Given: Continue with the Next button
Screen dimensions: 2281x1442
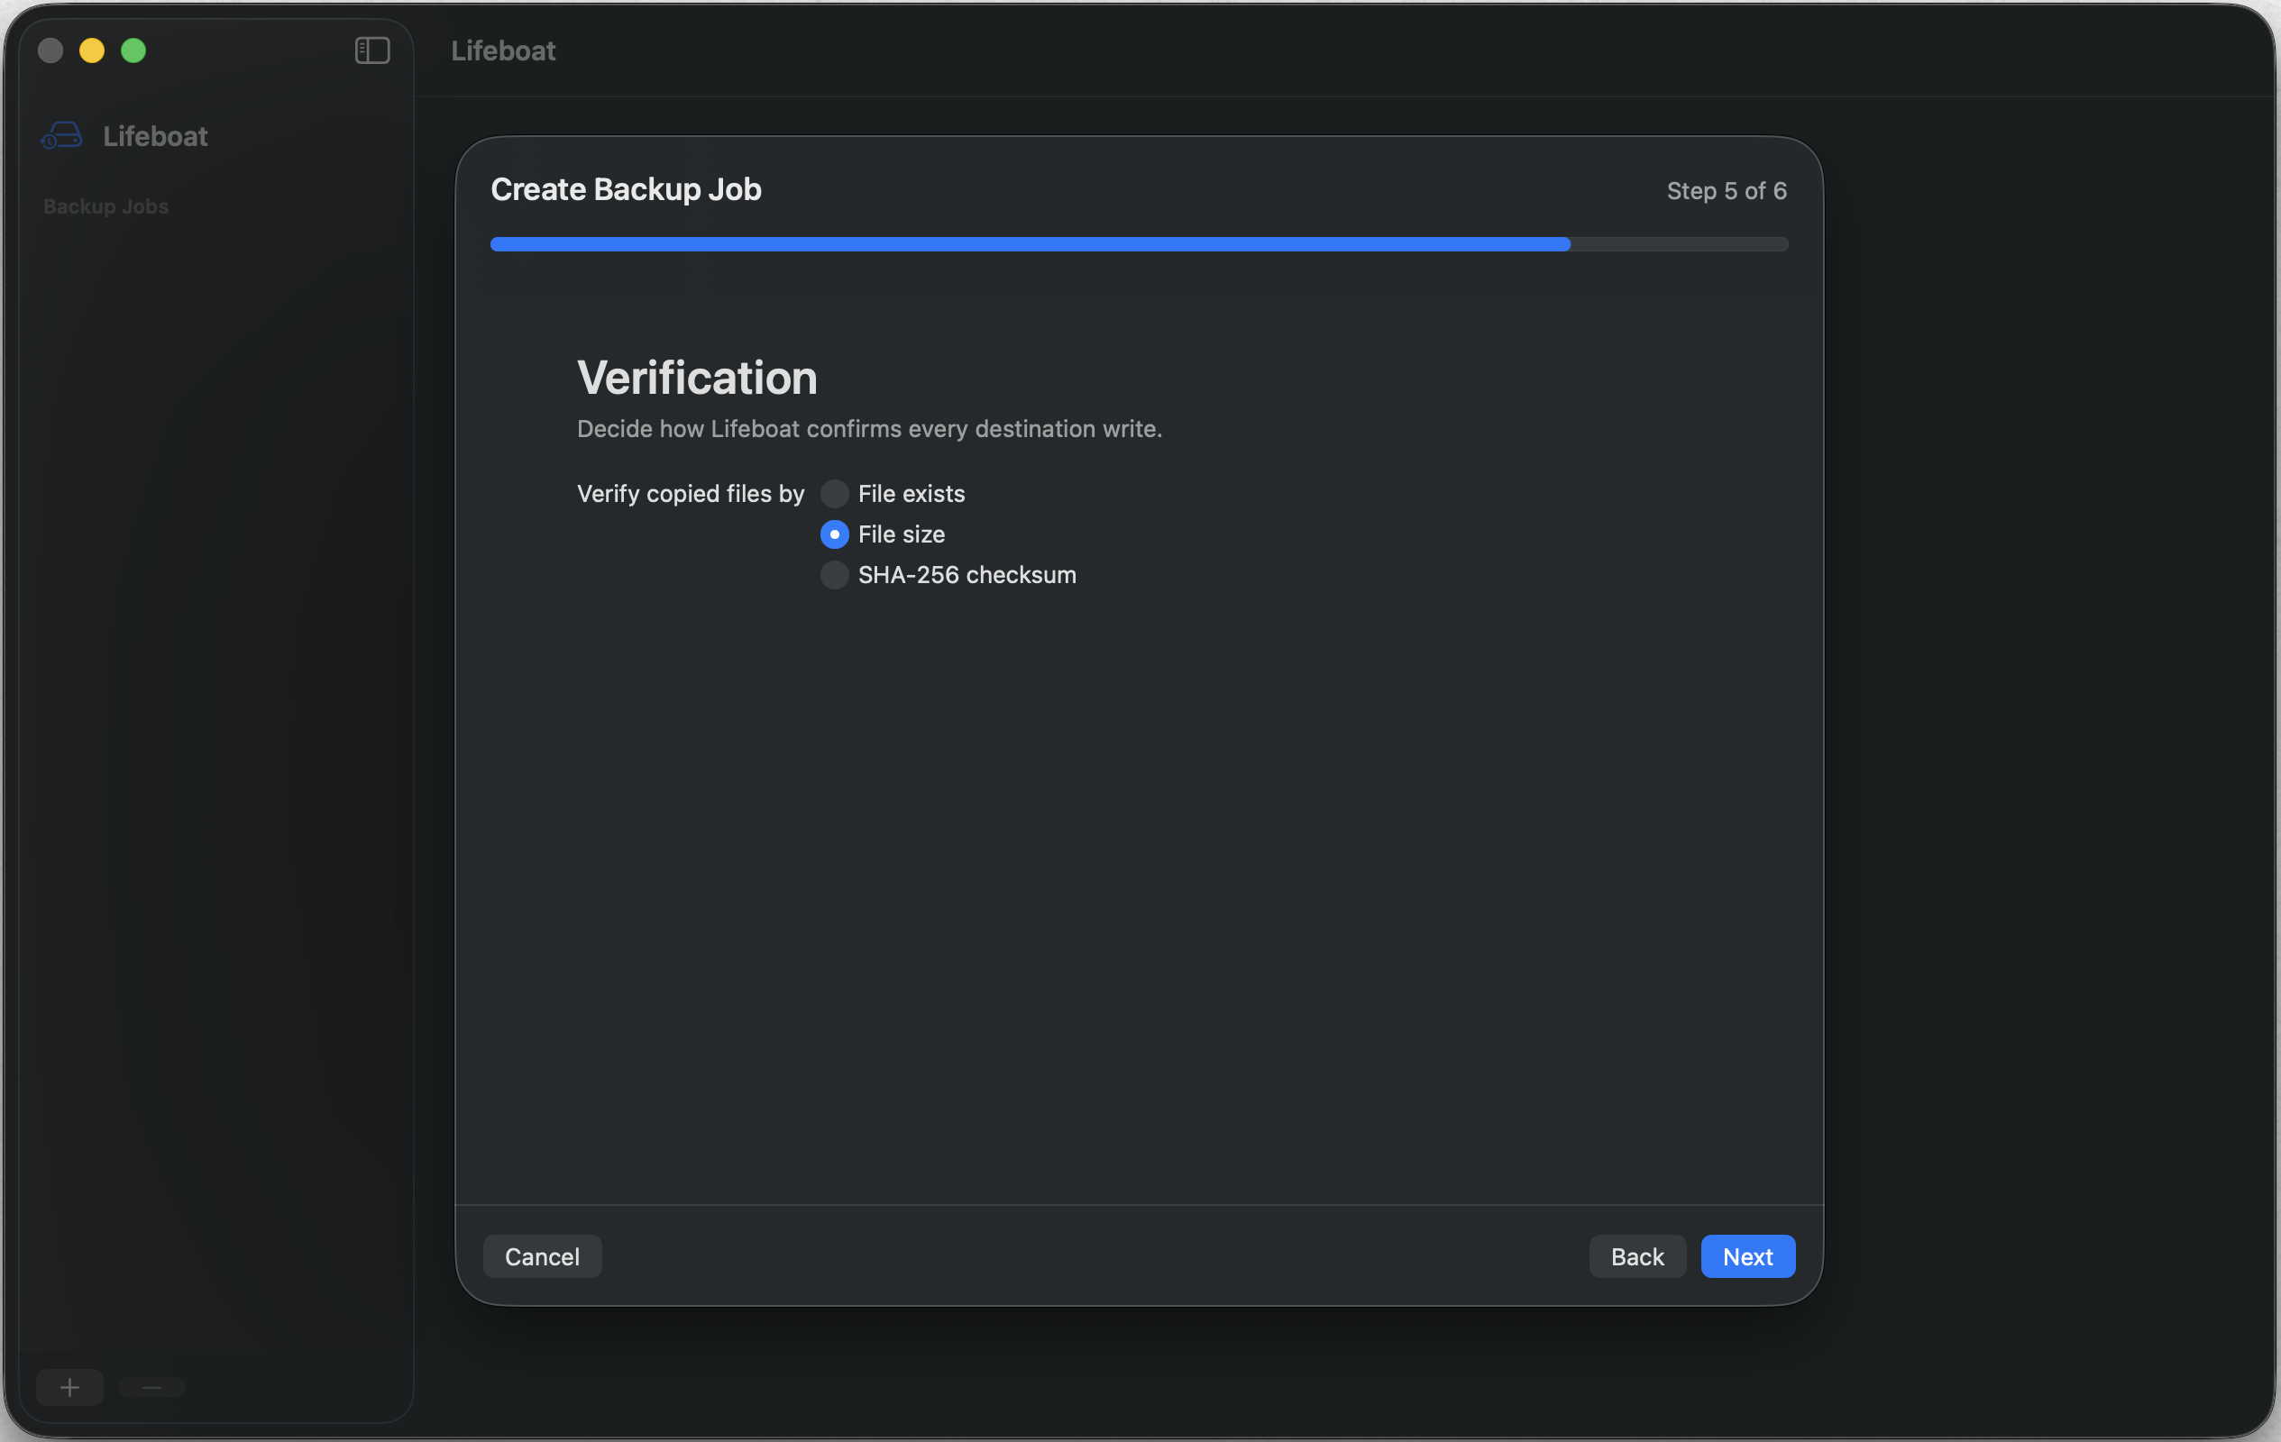Looking at the screenshot, I should click(1747, 1256).
